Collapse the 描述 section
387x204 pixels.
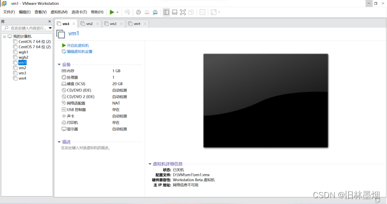(59, 142)
